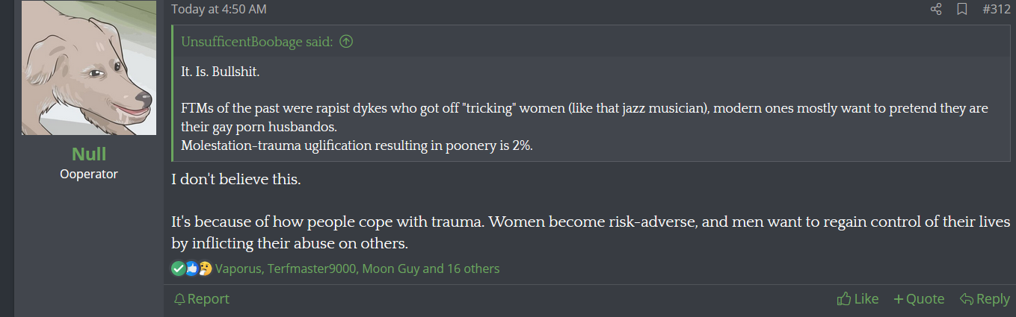Bookmark this post via the bookmark icon
This screenshot has height=317, width=1016.
[x=962, y=10]
